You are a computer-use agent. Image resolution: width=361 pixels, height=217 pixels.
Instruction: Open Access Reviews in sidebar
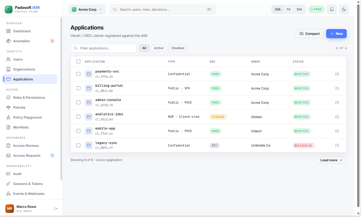(x=30, y=146)
